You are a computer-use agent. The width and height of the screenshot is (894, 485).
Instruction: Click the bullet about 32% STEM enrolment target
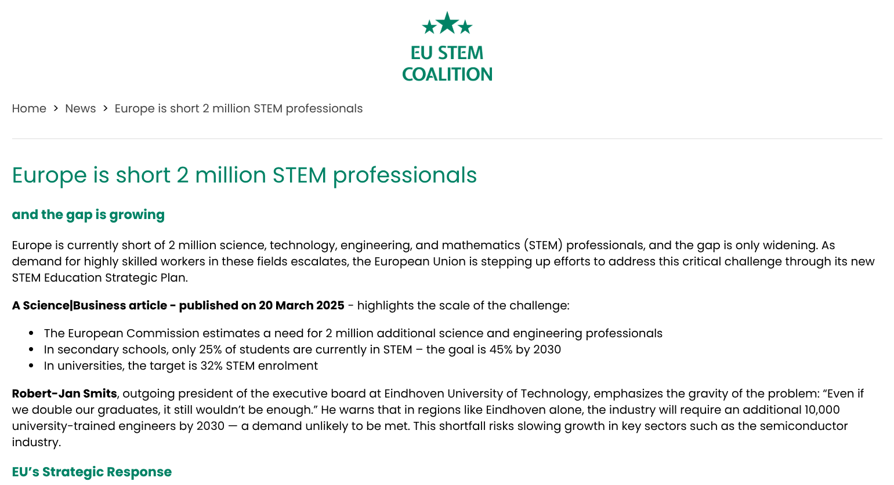181,366
